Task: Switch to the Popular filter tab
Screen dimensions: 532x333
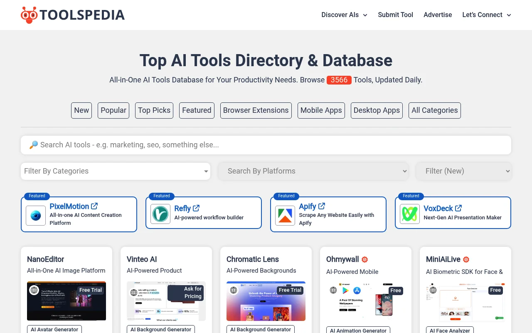Action: coord(113,110)
